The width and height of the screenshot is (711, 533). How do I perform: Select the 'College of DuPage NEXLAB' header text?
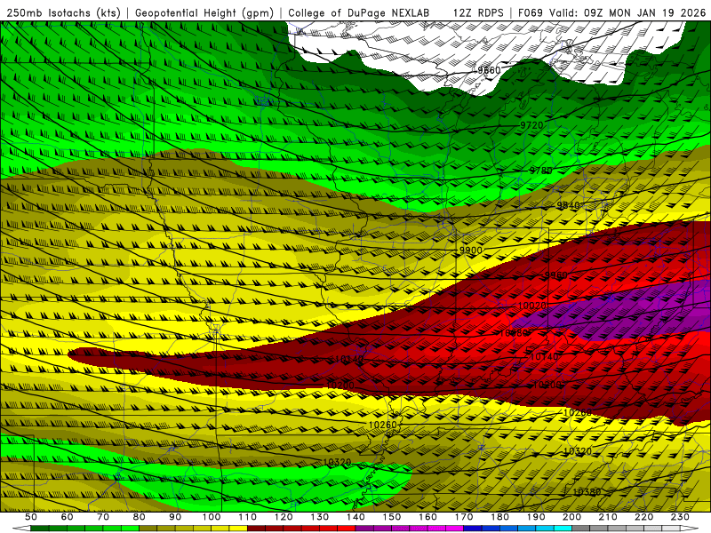(359, 13)
